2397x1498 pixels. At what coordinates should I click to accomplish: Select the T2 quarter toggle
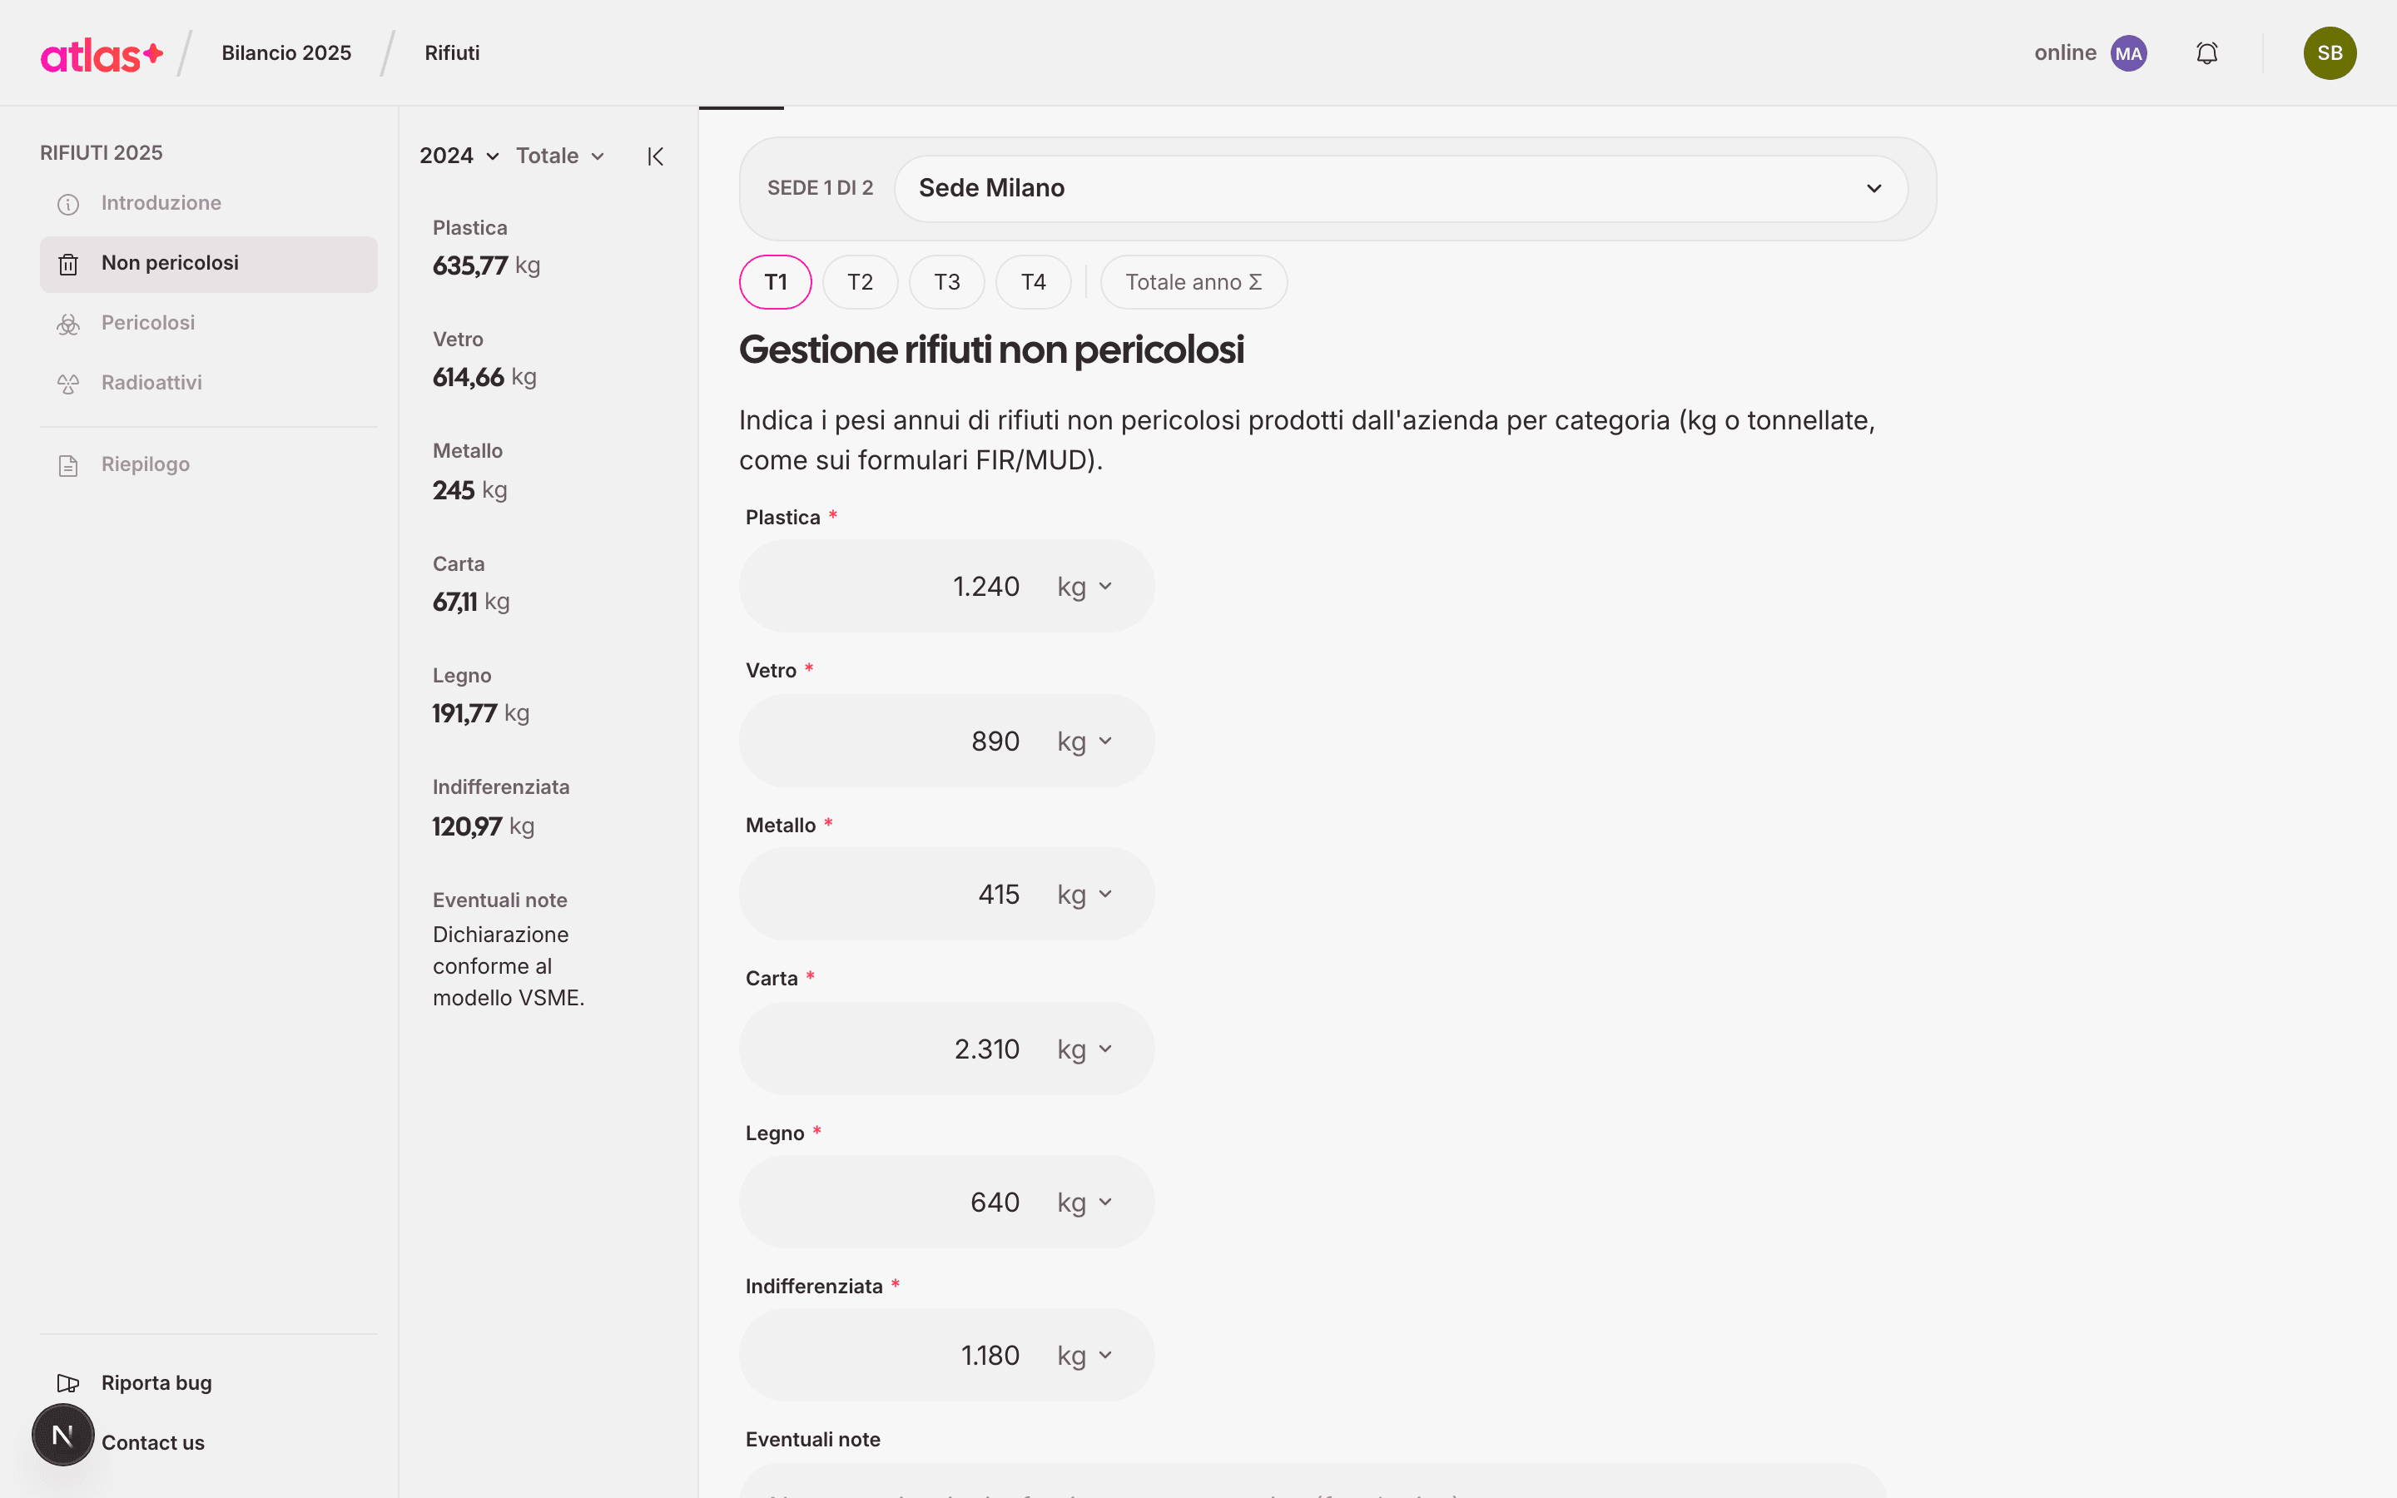[860, 282]
